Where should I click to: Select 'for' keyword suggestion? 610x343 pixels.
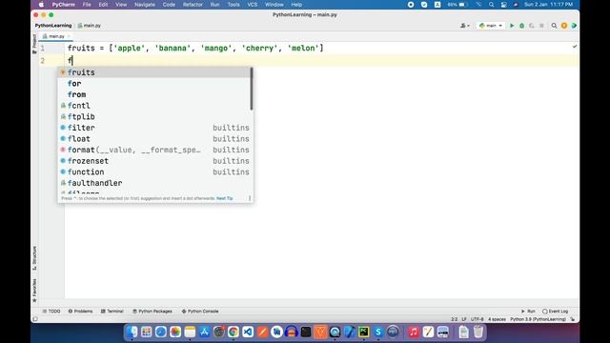tap(153, 84)
